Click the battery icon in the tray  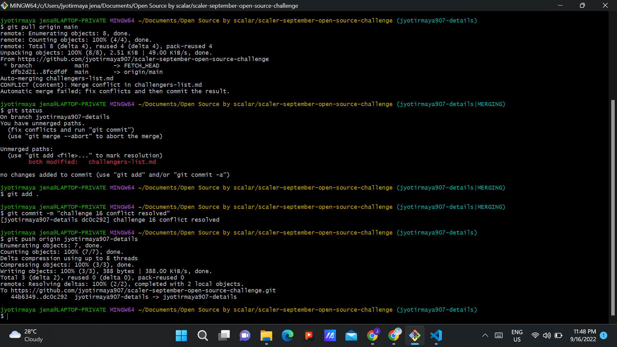coord(559,335)
